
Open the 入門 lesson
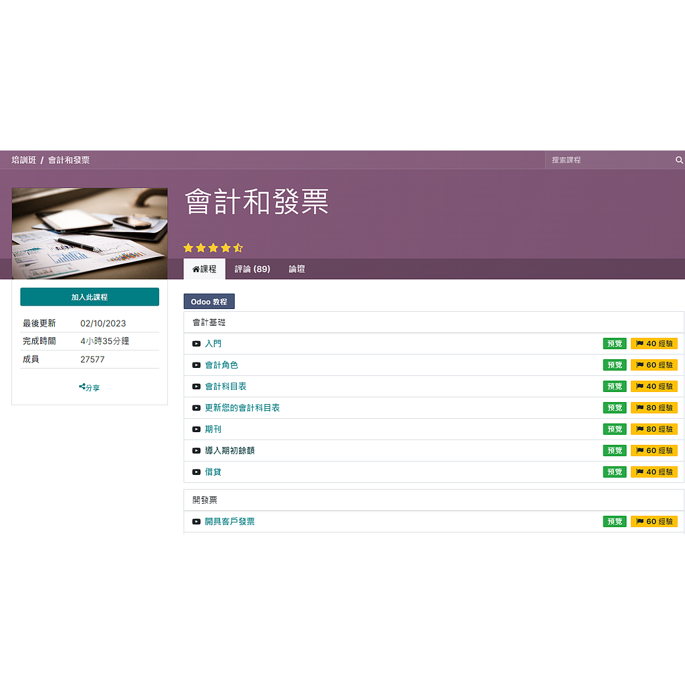click(213, 344)
